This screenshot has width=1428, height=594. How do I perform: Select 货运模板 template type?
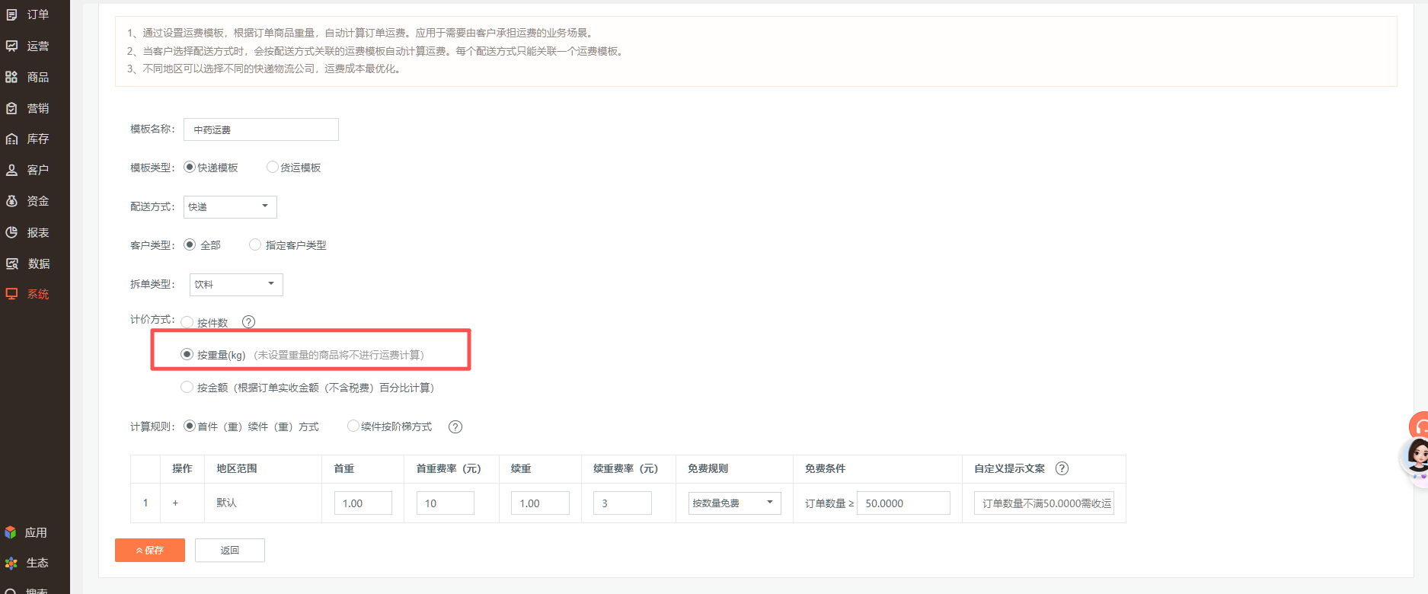click(x=272, y=167)
